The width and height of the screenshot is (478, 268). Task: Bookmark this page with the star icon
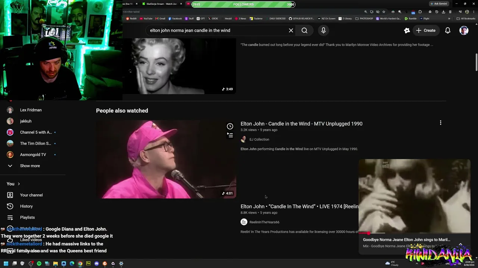point(384,12)
